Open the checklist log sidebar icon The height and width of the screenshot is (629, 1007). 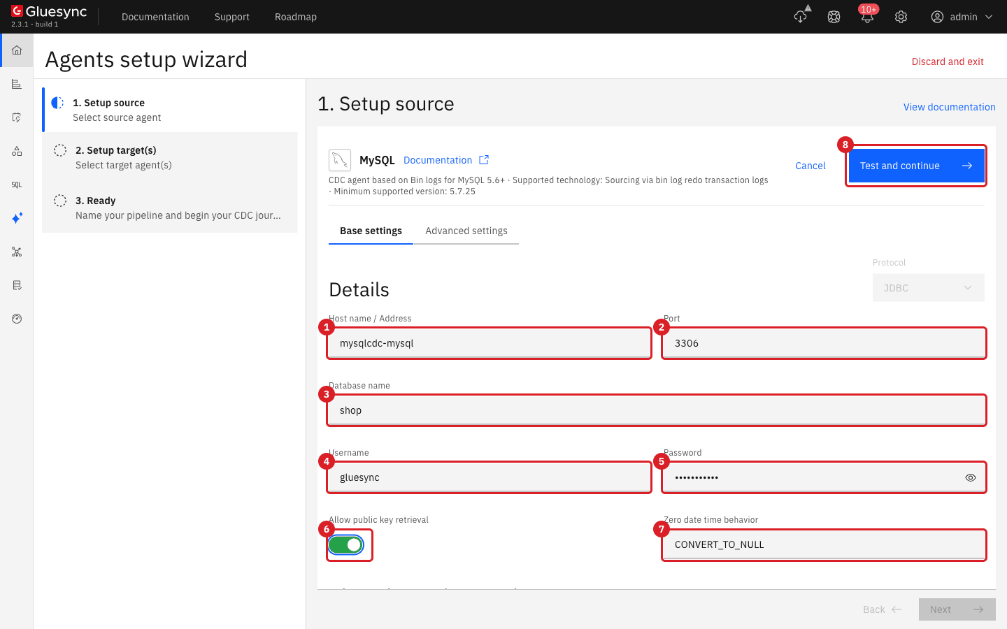17,285
